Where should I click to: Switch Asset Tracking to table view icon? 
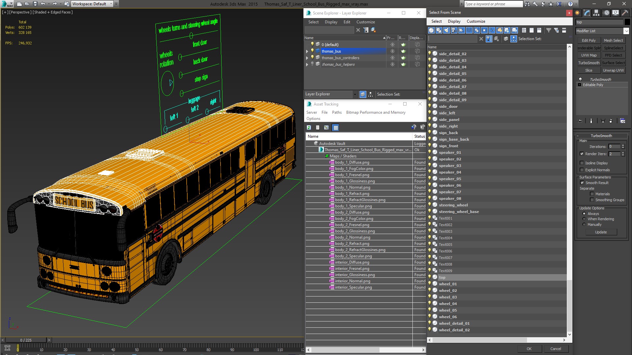(x=335, y=128)
